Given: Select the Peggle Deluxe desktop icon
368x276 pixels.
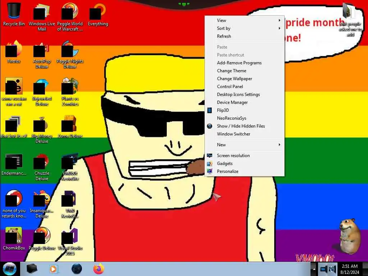Looking at the screenshot, I should click(42, 239).
